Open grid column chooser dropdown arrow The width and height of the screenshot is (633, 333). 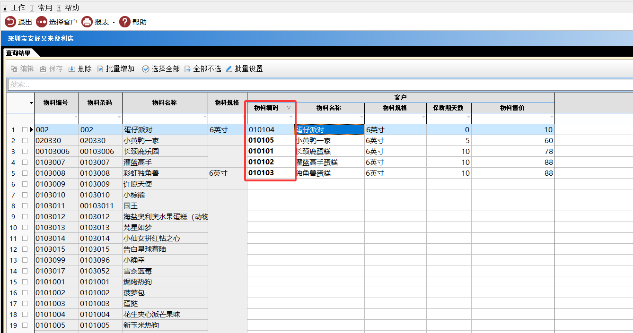pos(31,103)
